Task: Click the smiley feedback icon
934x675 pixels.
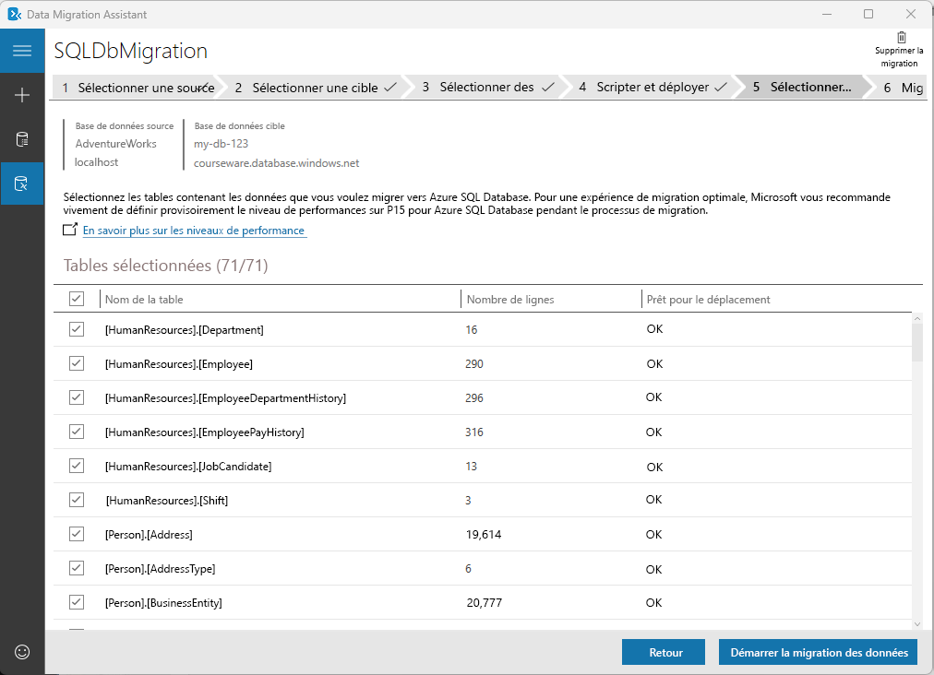Action: click(22, 652)
